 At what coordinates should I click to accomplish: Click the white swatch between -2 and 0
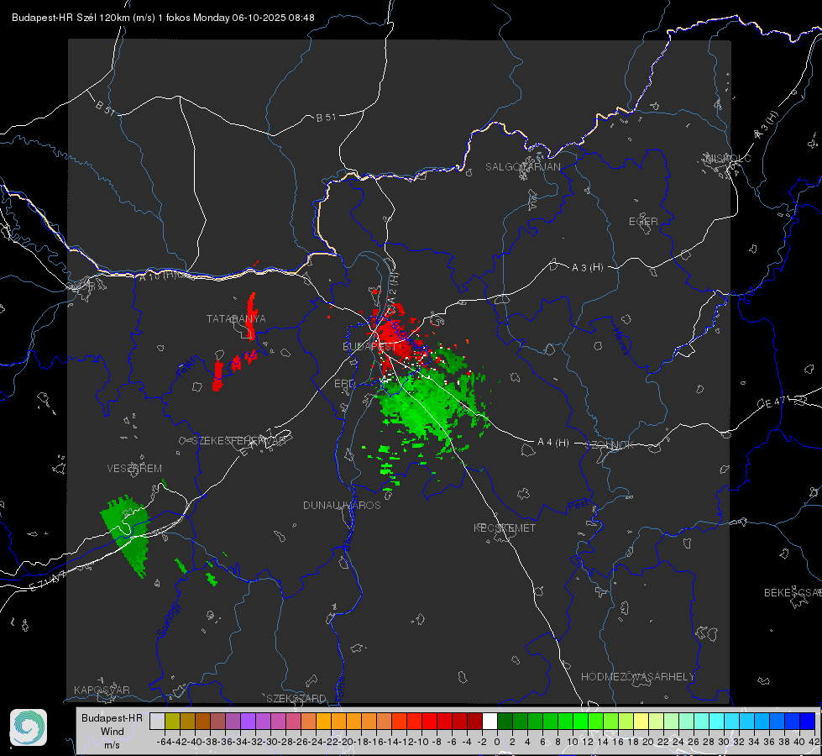(490, 721)
